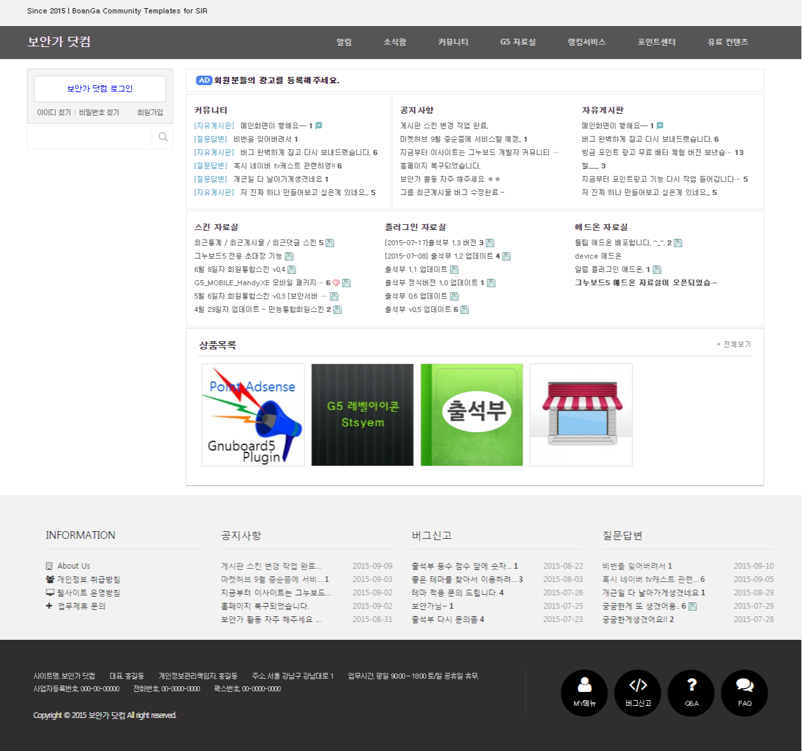Image resolution: width=802 pixels, height=751 pixels.
Task: Open 버그신고 code icon in footer
Action: point(638,693)
